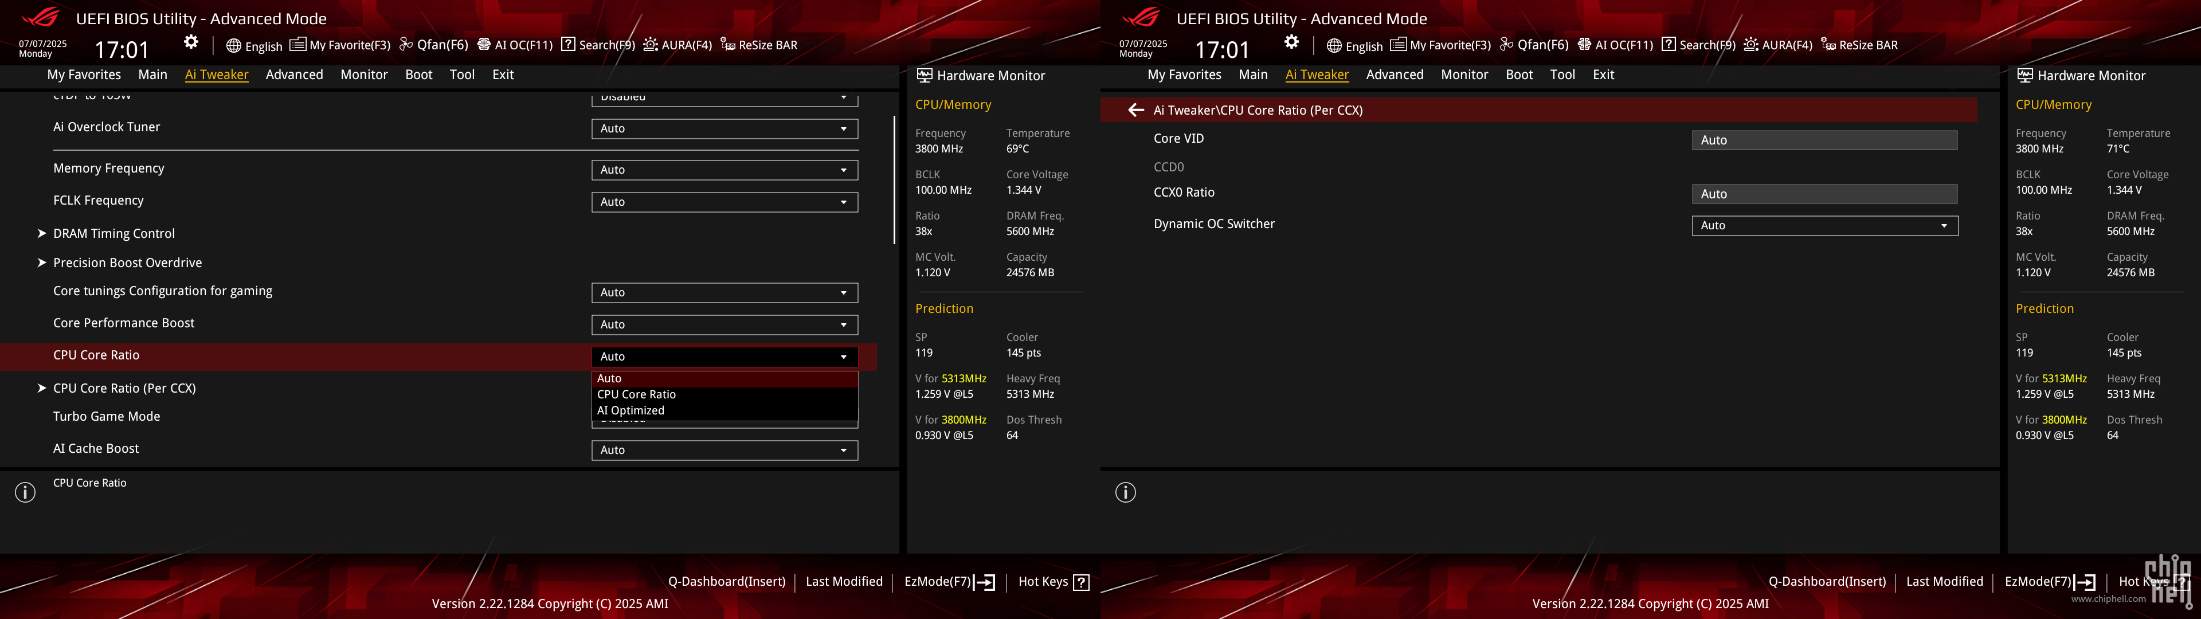Image resolution: width=2201 pixels, height=619 pixels.
Task: Open Last Modified in left screen
Action: coord(844,581)
